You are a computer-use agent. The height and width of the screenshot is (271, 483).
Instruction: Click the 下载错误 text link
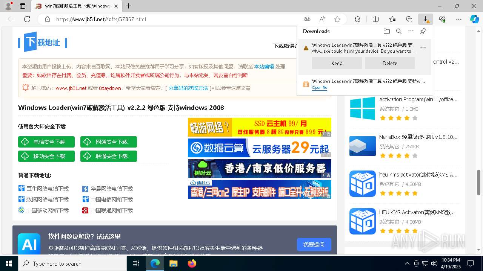[285, 46]
